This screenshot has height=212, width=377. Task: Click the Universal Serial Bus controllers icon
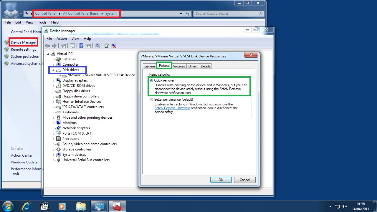click(x=59, y=160)
